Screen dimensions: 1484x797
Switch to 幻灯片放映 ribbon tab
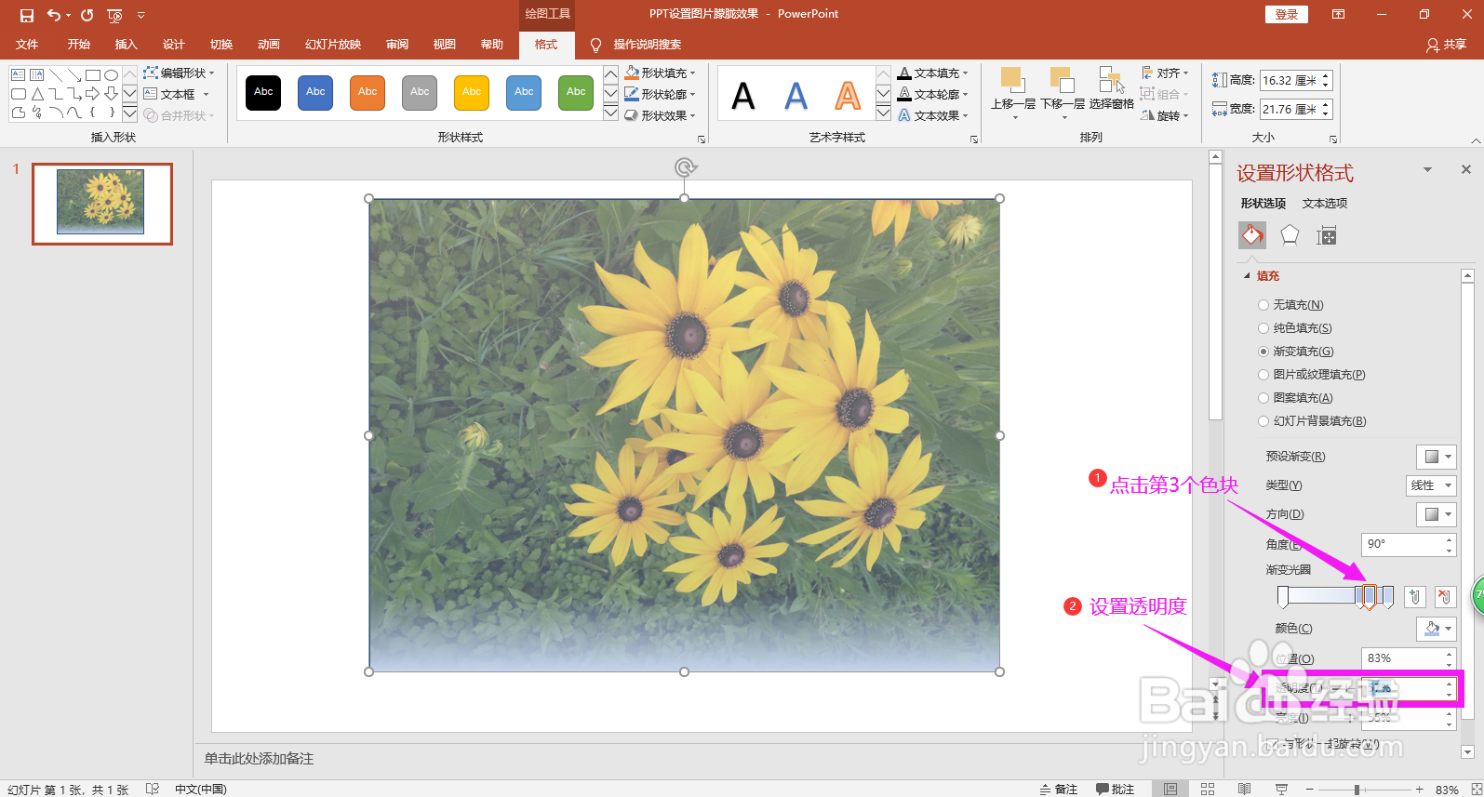(x=333, y=45)
